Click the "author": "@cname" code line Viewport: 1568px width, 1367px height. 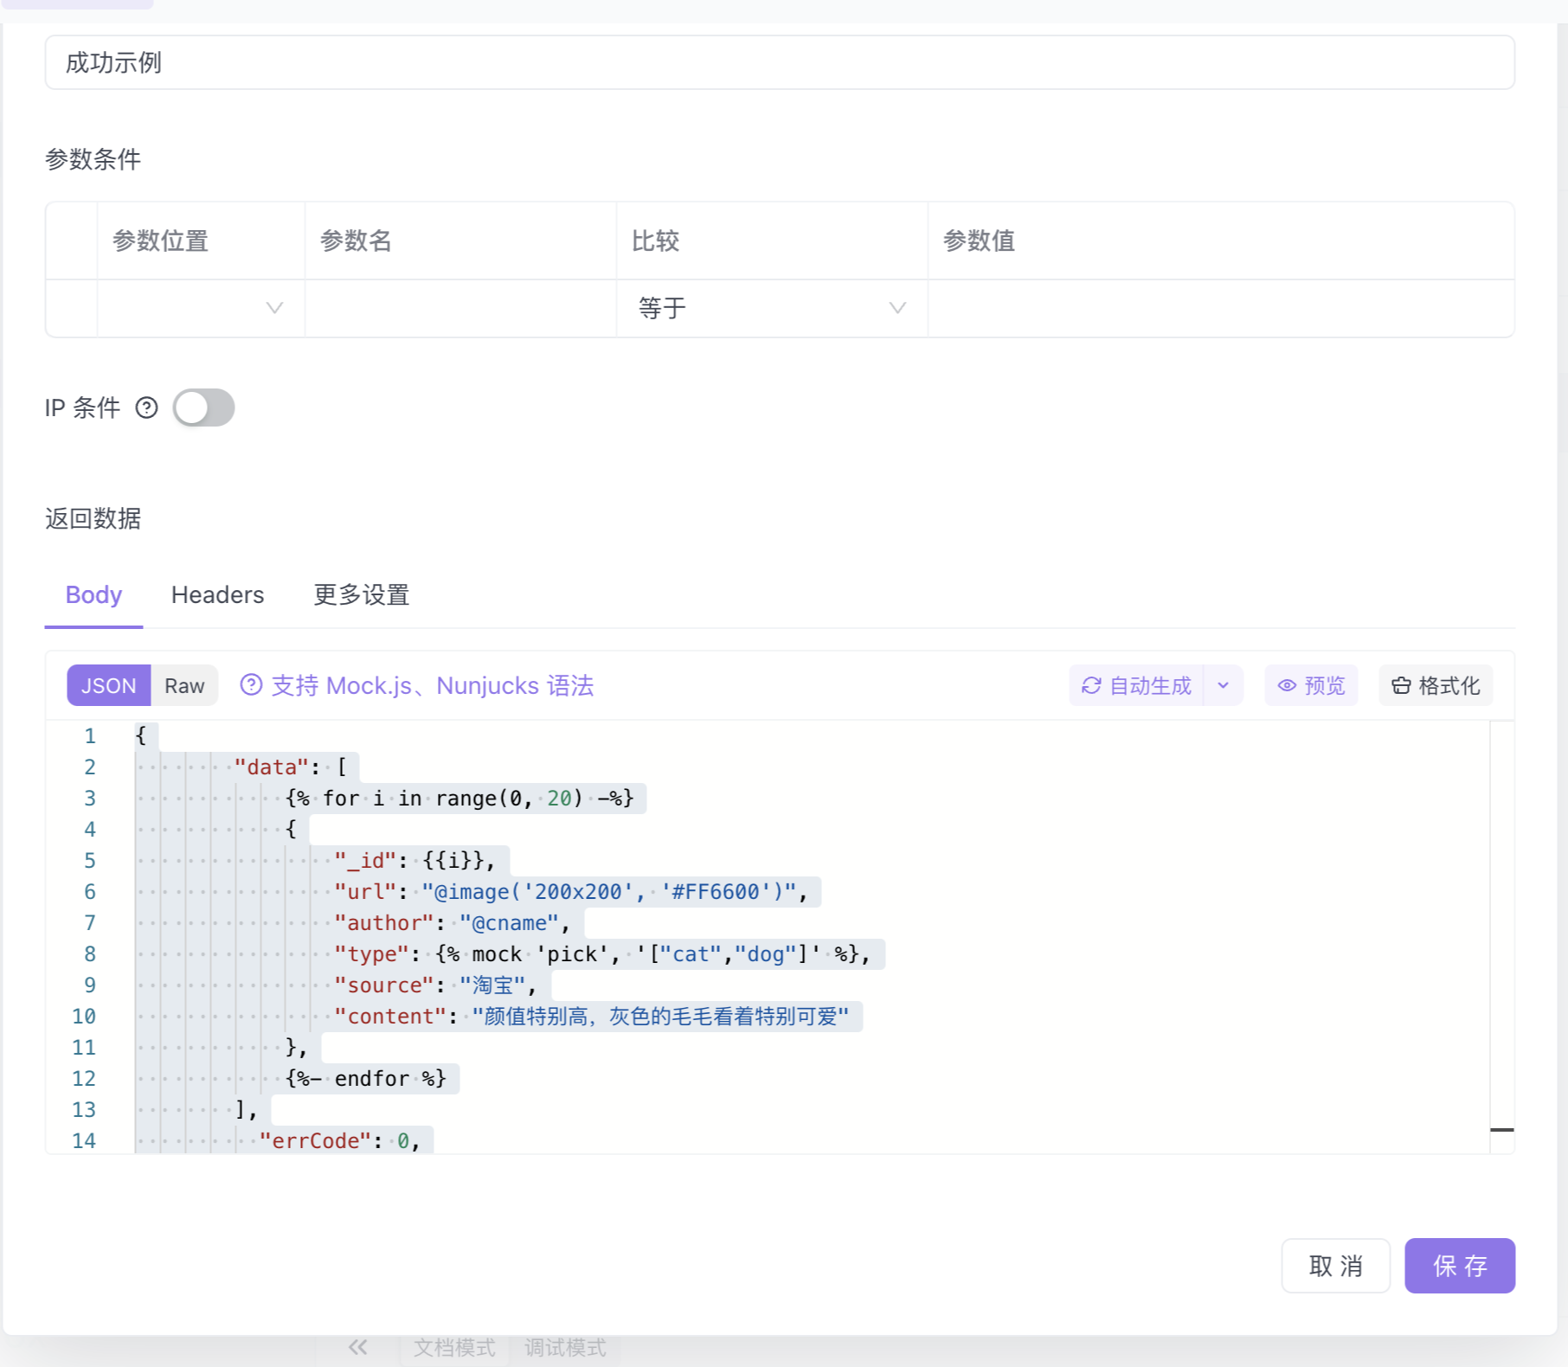[453, 922]
